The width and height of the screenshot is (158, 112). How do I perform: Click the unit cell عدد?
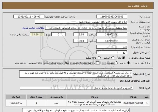pyautogui.click(x=56, y=103)
